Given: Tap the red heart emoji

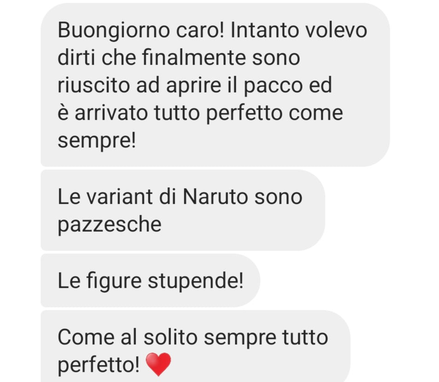Looking at the screenshot, I should [x=159, y=364].
